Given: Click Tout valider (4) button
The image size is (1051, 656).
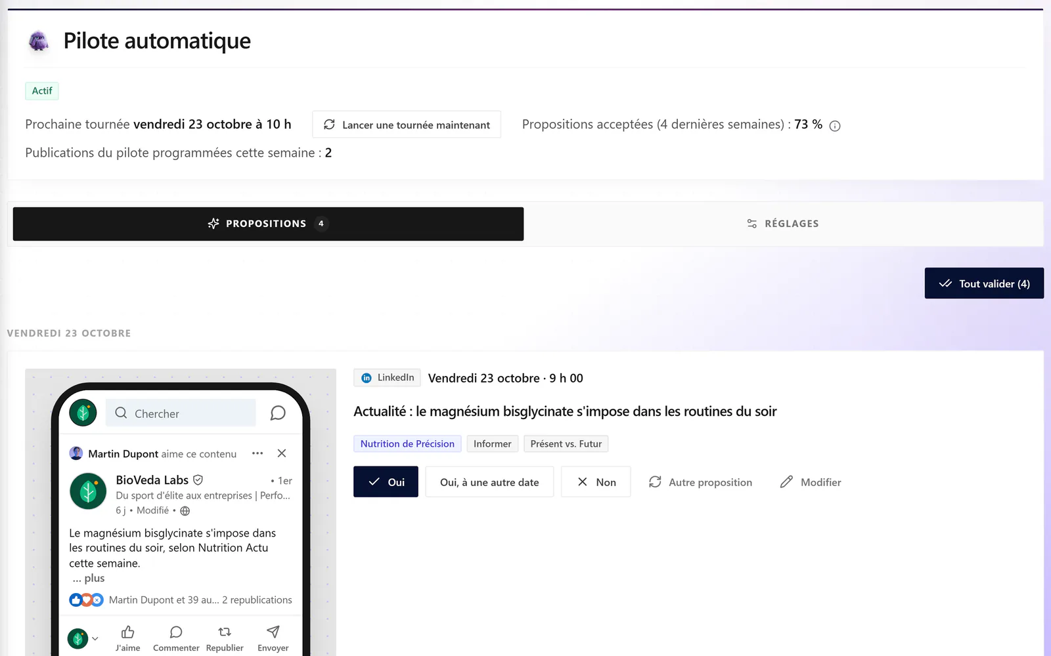Looking at the screenshot, I should [984, 283].
